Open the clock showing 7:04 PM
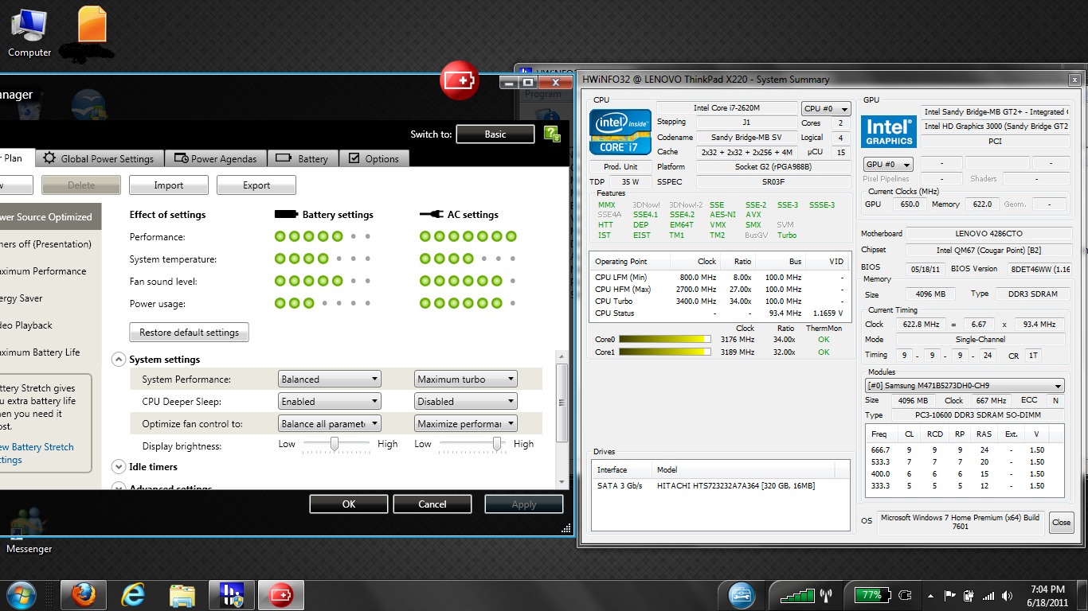Image resolution: width=1088 pixels, height=611 pixels. (1047, 595)
